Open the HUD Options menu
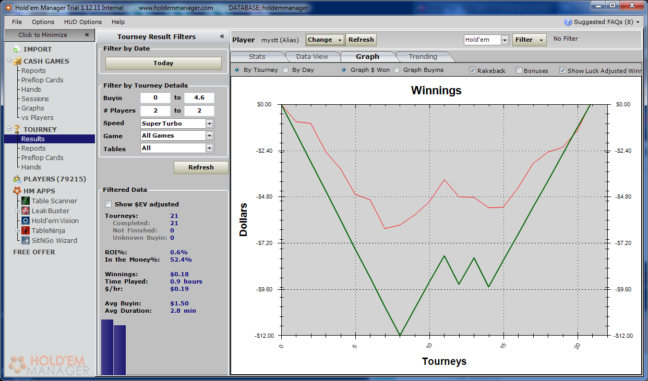The height and width of the screenshot is (381, 648). [x=82, y=22]
